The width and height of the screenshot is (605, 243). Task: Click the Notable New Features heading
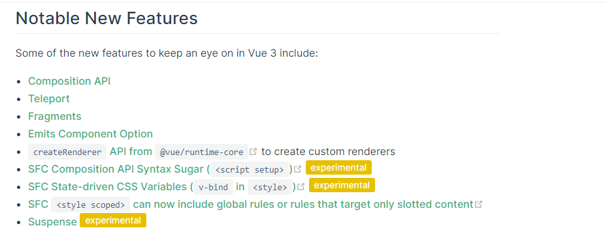coord(106,18)
